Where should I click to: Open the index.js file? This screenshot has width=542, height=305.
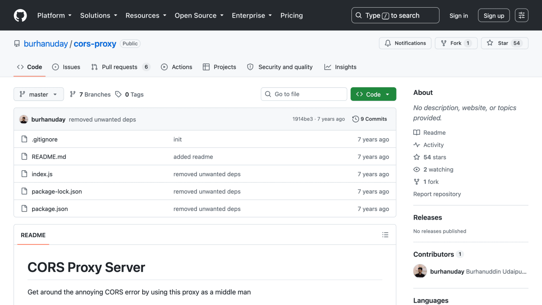click(x=42, y=174)
